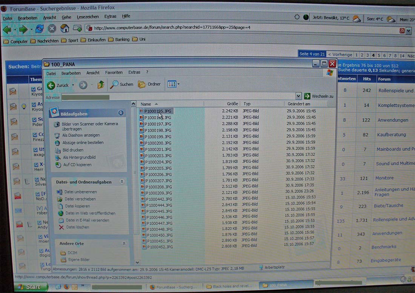Go up one folder level in Explorer

(x=101, y=85)
